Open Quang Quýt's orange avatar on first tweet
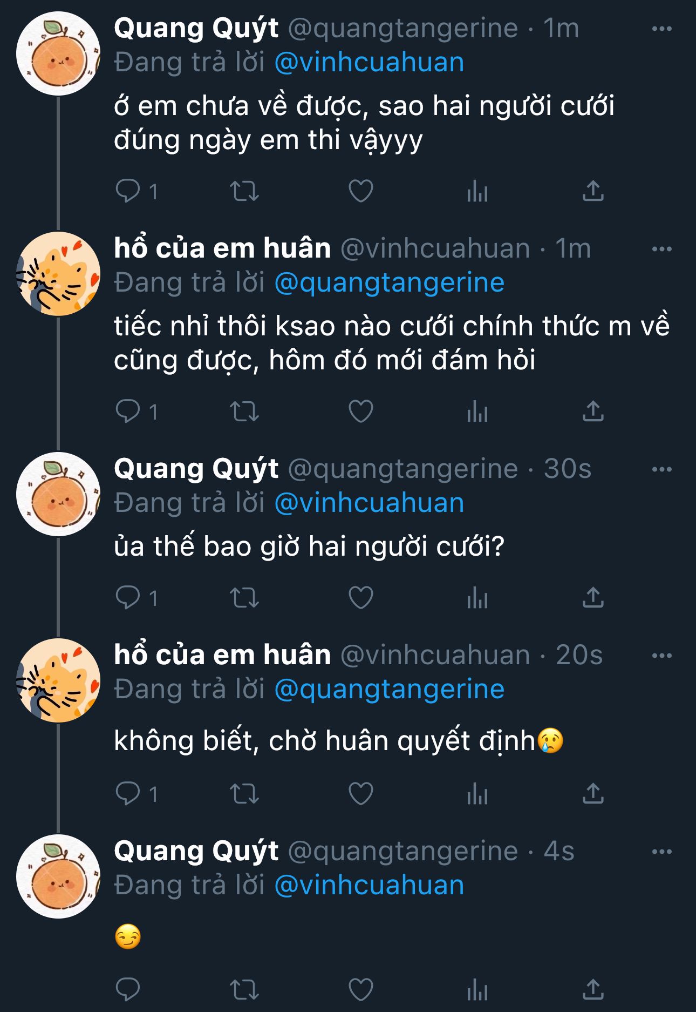The width and height of the screenshot is (696, 1012). 58,54
